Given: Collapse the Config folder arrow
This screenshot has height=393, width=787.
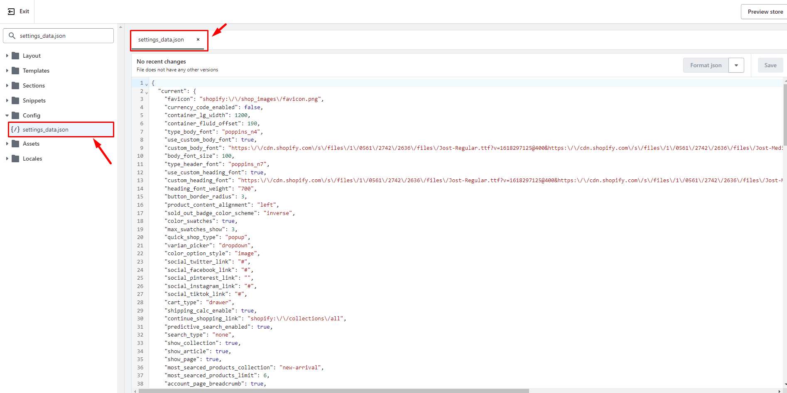Looking at the screenshot, I should tap(7, 115).
